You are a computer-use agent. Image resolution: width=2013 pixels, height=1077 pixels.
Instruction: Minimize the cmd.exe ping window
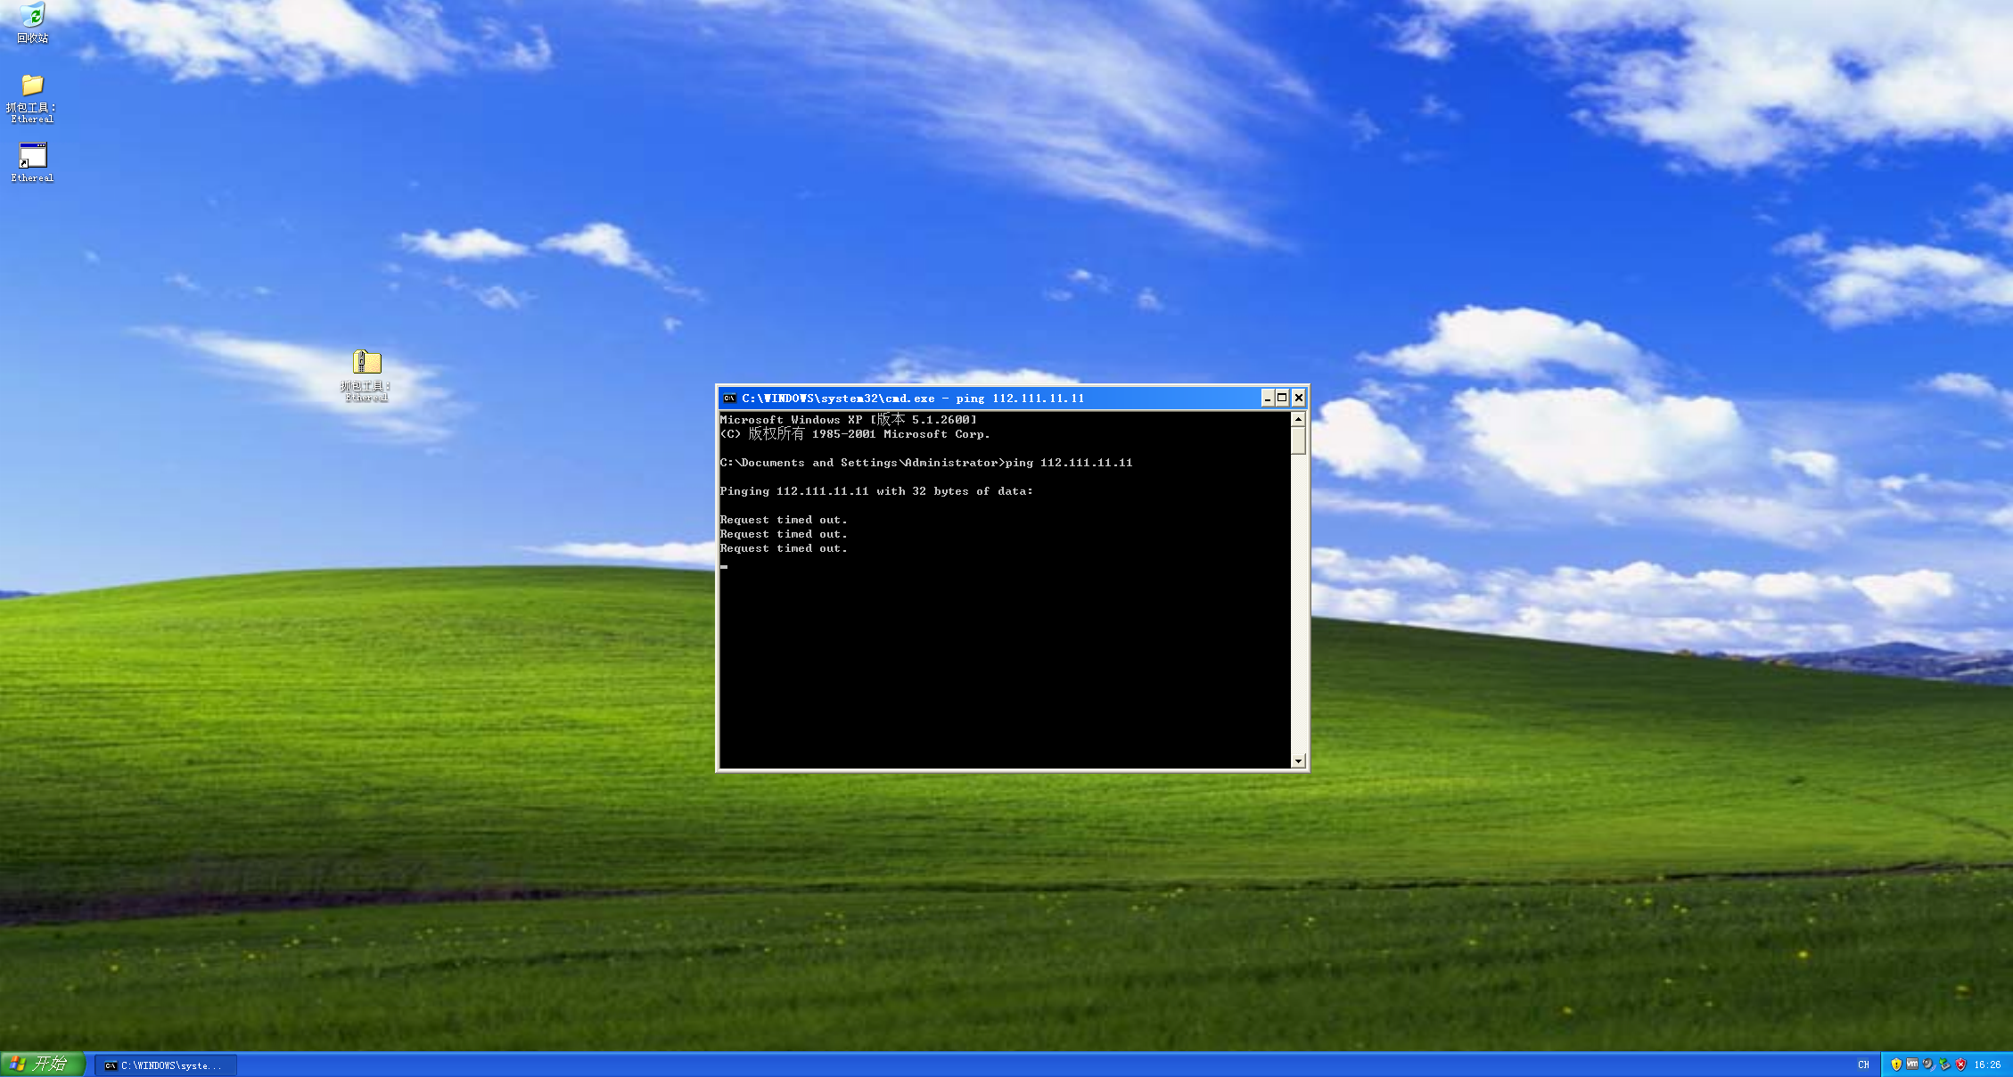coord(1267,399)
